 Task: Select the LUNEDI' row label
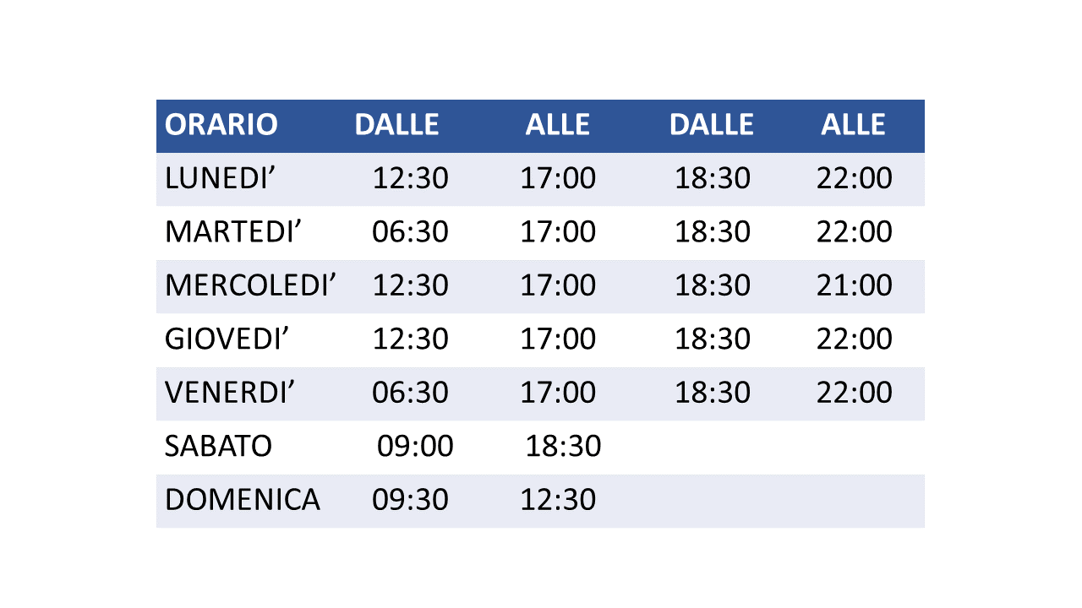click(221, 178)
